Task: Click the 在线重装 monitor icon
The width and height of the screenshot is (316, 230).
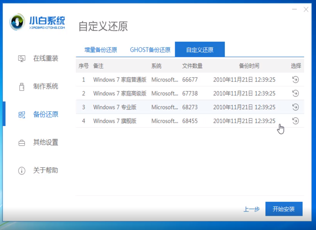Action: point(22,59)
